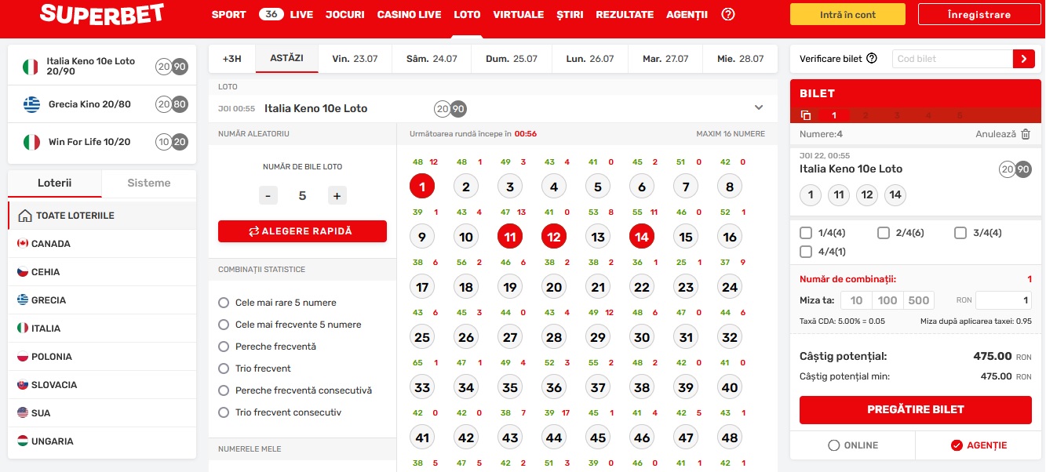Go to VIRTUALE in the top menu
Image resolution: width=1046 pixels, height=472 pixels.
pyautogui.click(x=519, y=15)
